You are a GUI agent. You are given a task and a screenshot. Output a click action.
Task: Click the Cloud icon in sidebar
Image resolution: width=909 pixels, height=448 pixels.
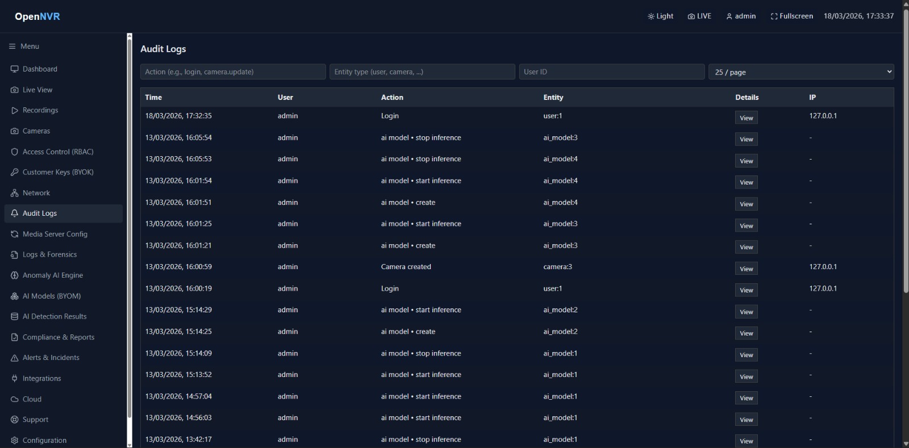[15, 399]
